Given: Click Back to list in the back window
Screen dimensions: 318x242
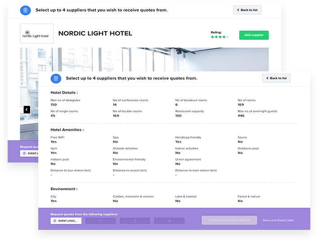Looking at the screenshot, I should pyautogui.click(x=247, y=10).
